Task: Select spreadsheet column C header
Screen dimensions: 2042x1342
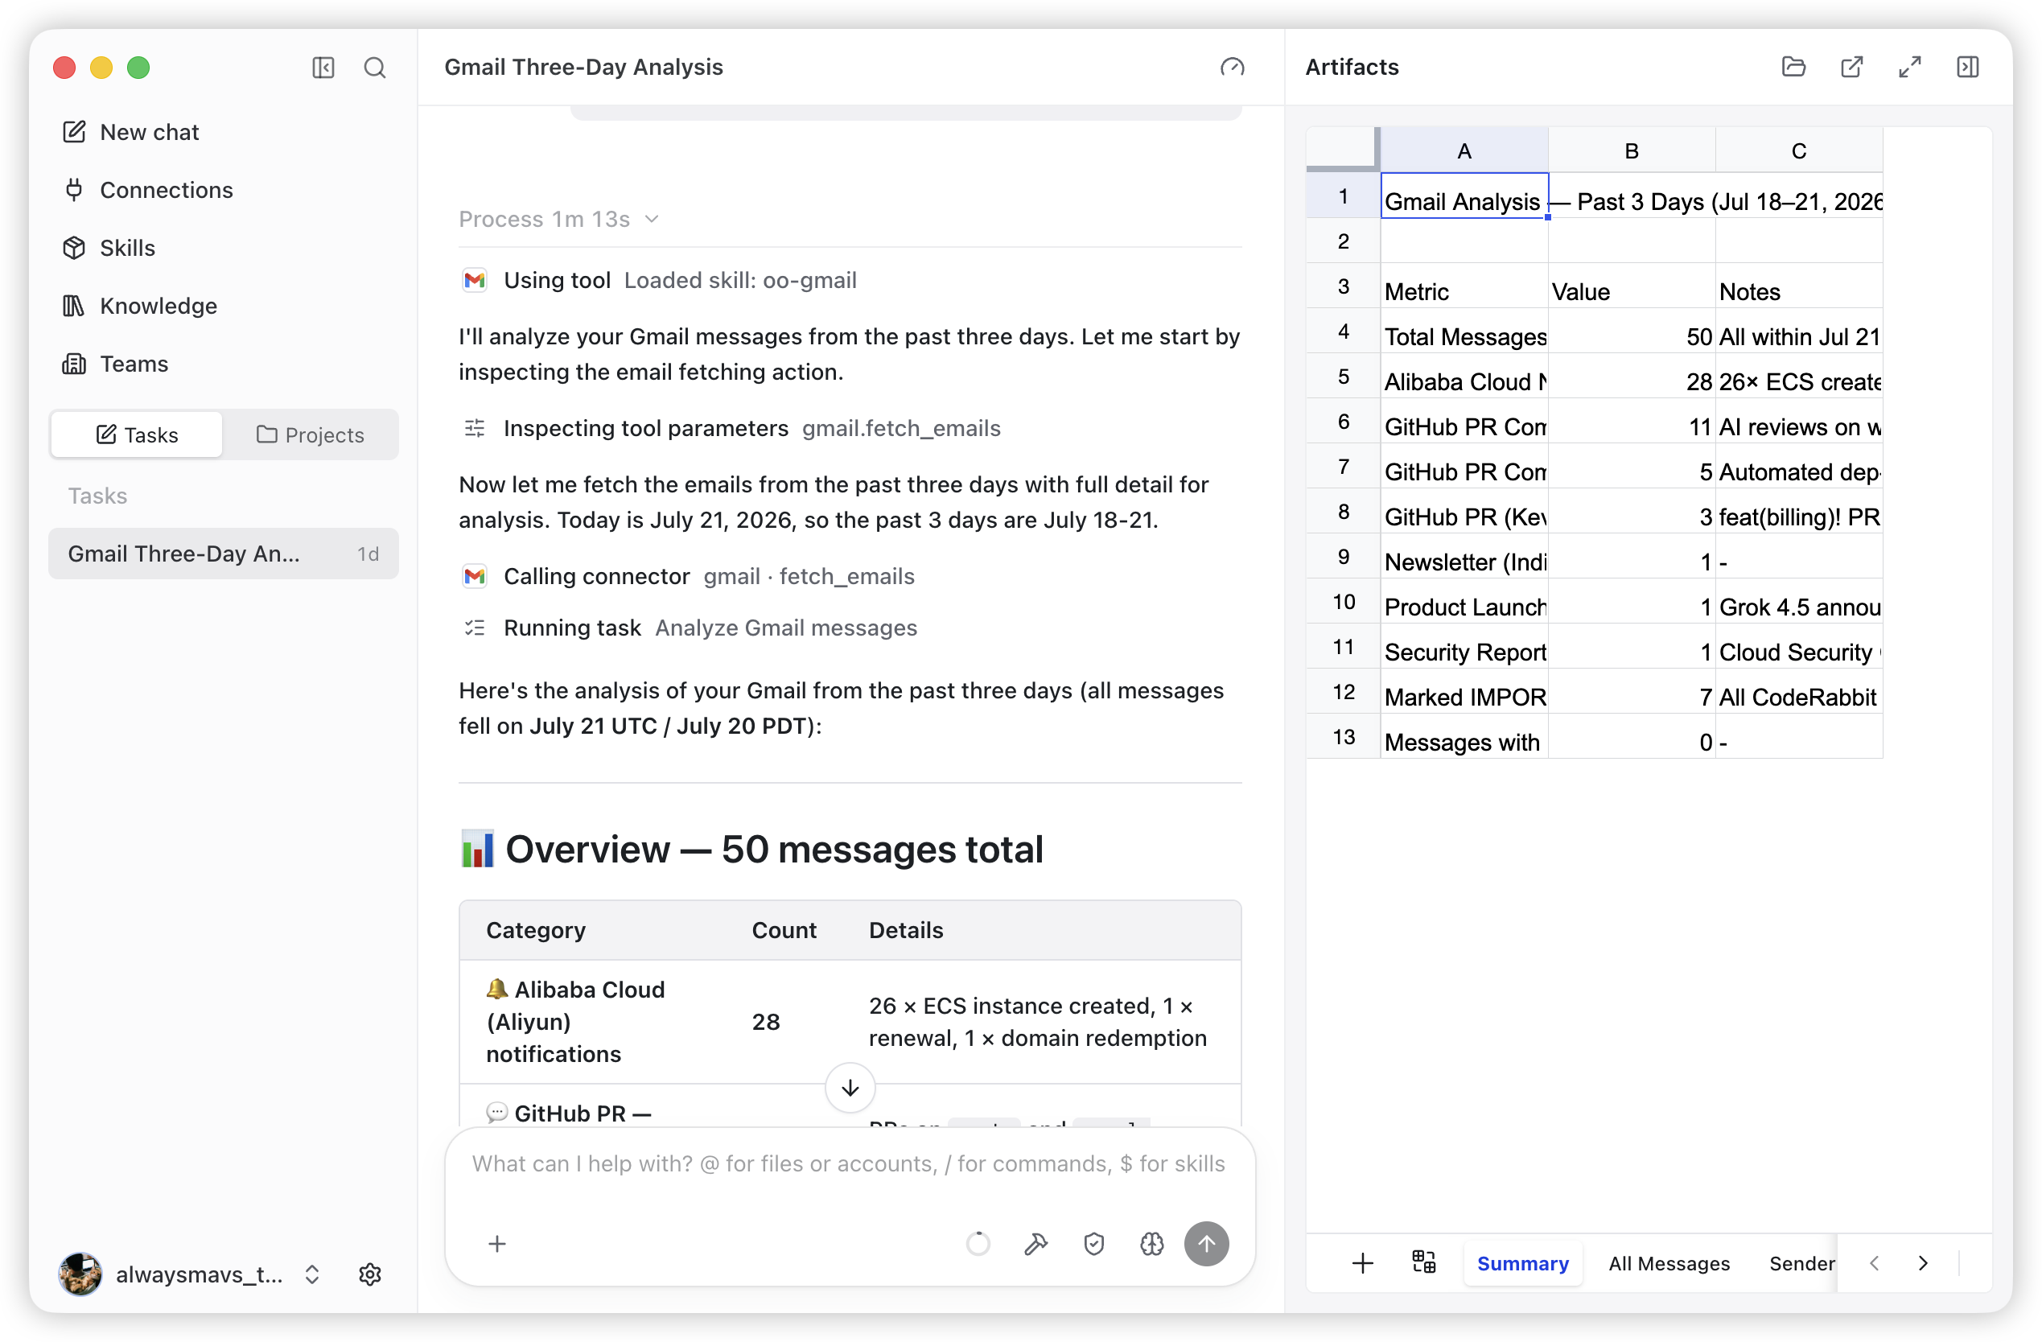Action: pos(1799,151)
